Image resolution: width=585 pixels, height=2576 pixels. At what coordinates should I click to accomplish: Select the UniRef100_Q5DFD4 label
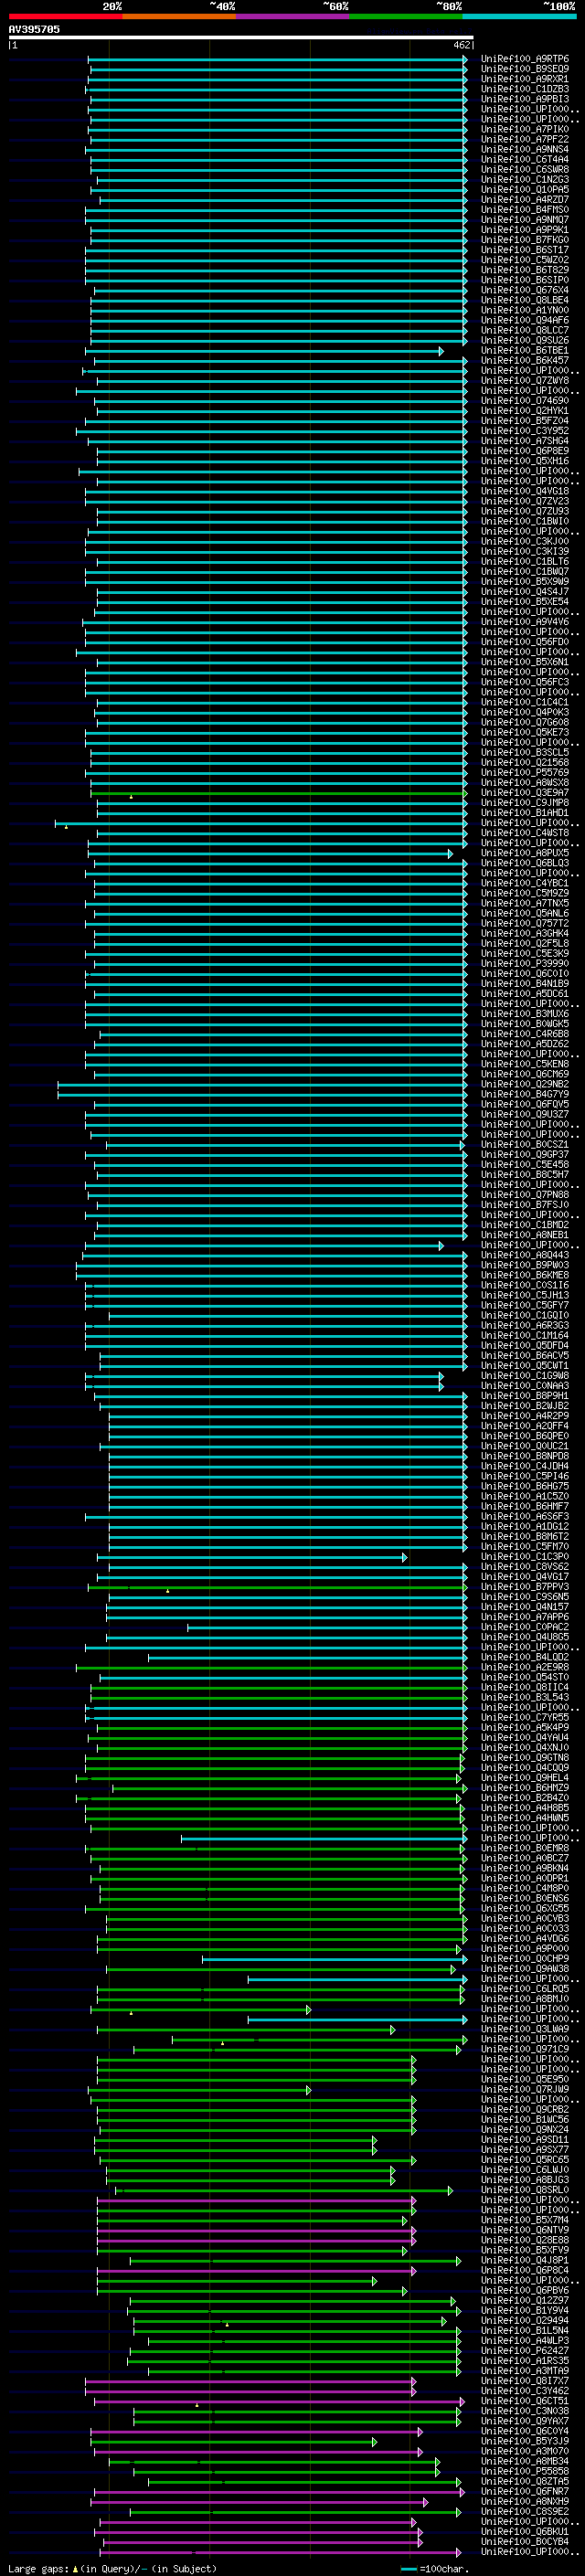click(x=525, y=1345)
